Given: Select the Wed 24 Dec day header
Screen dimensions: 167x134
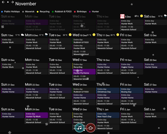Looking at the screenshot, I should coord(80,84).
